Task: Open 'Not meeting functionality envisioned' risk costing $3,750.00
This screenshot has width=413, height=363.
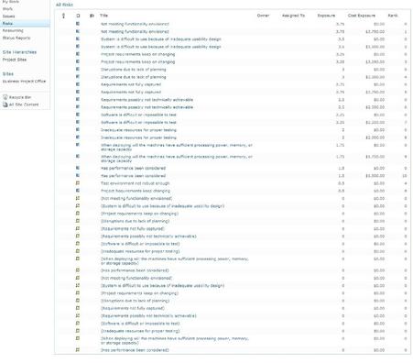Action: tap(135, 31)
